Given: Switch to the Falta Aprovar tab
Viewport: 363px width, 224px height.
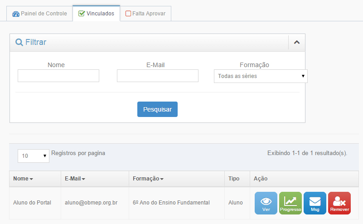Looking at the screenshot, I should [145, 14].
